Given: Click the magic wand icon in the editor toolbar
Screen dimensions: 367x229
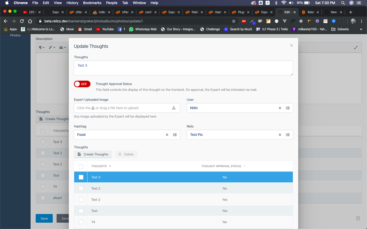Looking at the screenshot, I should (51, 47).
